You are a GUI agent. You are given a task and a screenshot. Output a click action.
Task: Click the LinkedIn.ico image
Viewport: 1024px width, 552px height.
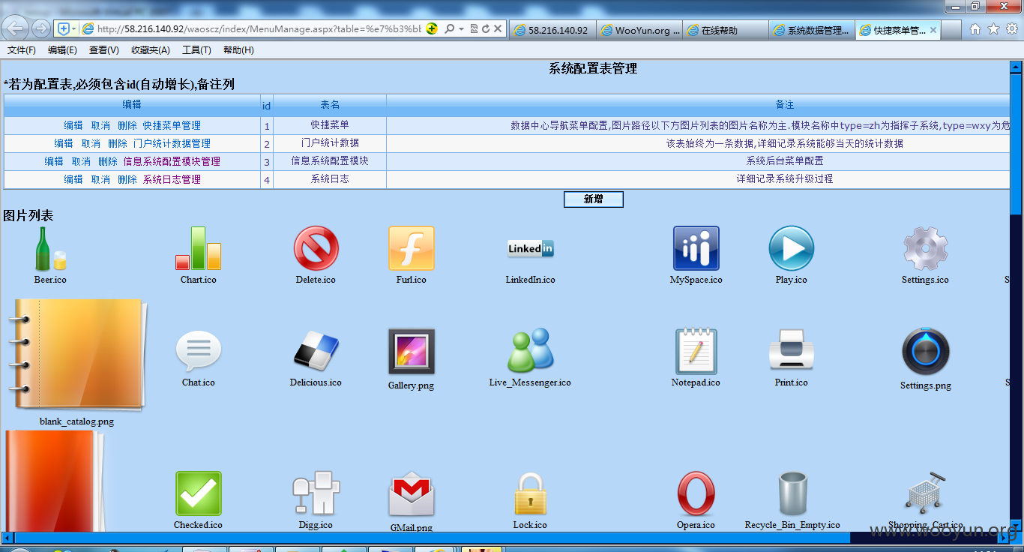coord(531,248)
